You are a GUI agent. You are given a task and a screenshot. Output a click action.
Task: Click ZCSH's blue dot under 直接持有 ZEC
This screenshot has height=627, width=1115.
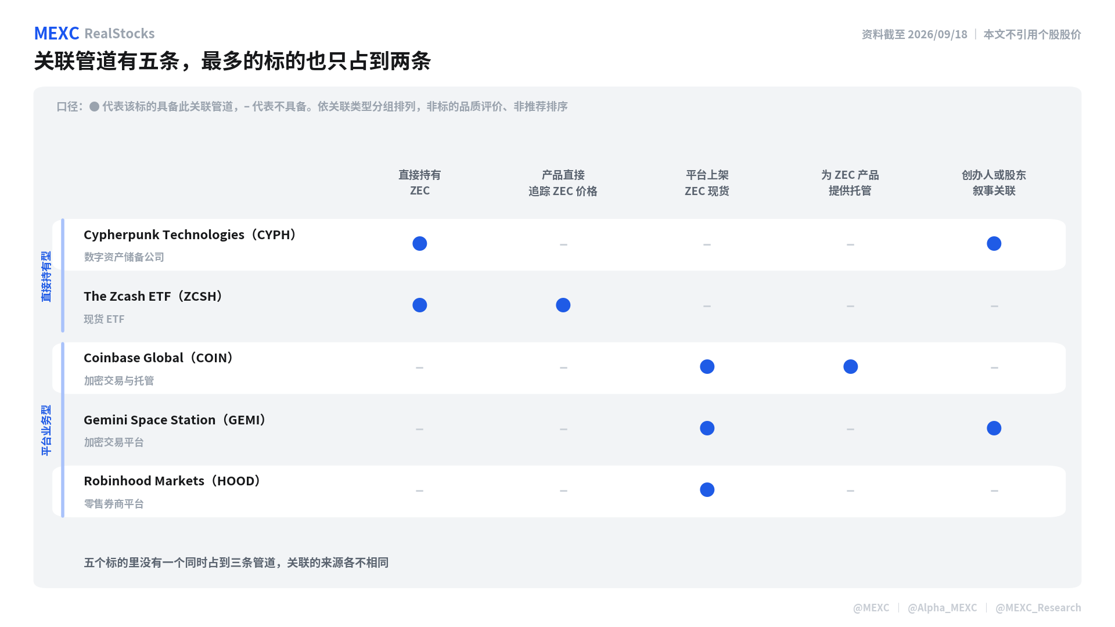tap(420, 305)
